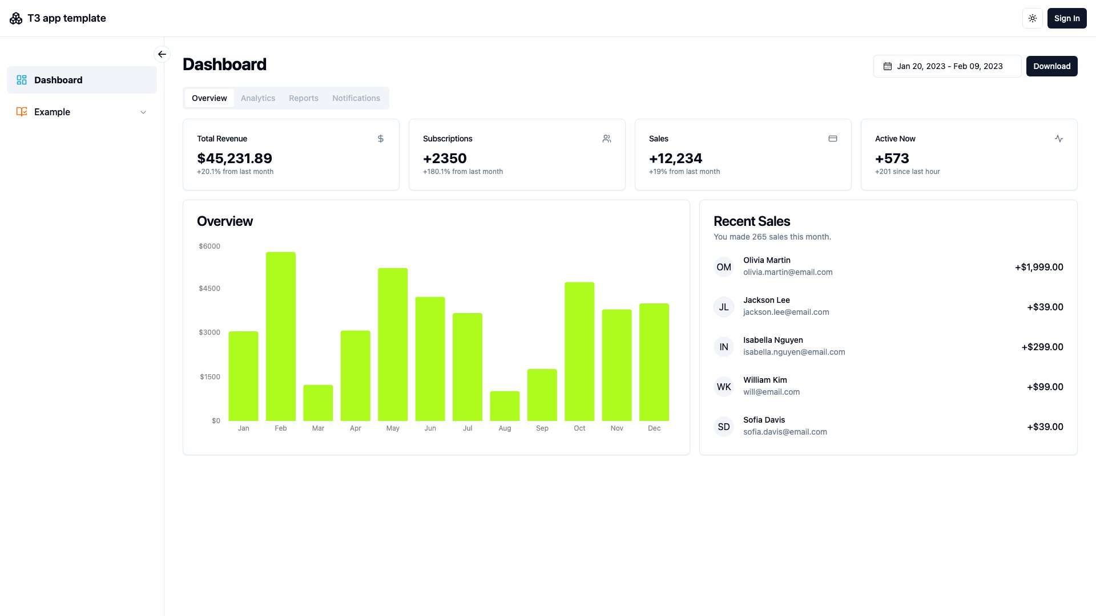
Task: Click the calendar icon in the date range picker
Action: 887,66
